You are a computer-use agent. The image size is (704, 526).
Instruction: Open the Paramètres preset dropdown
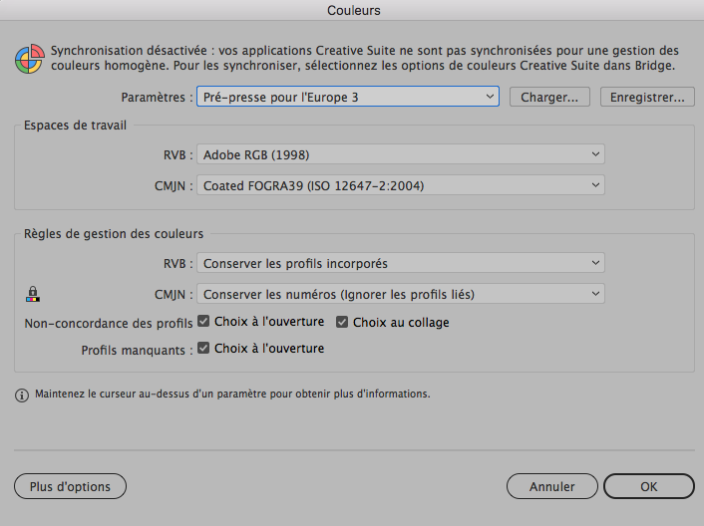click(348, 97)
